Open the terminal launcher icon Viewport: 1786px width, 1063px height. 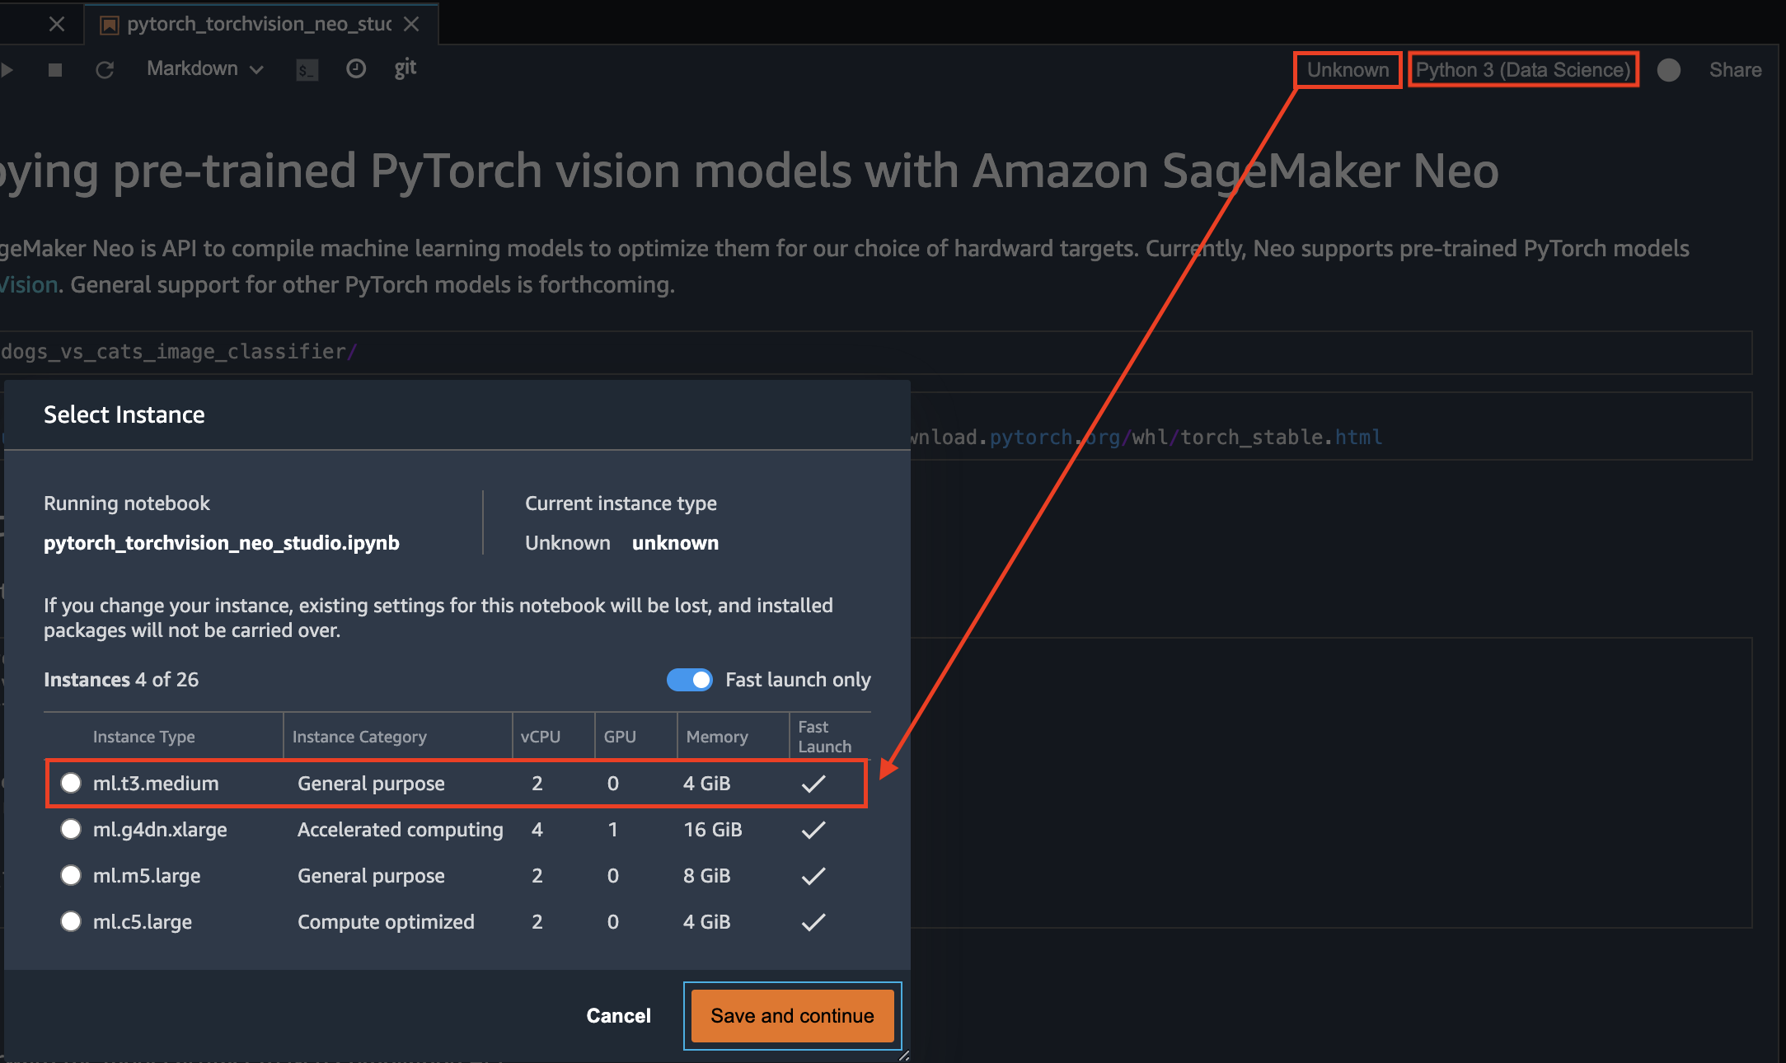307,70
